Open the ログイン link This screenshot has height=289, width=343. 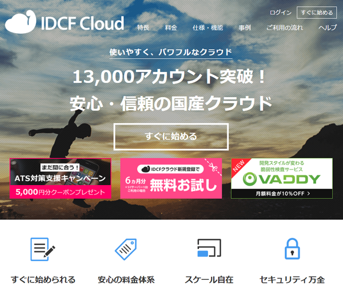click(281, 13)
